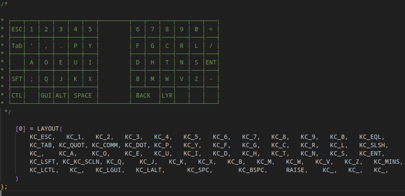This screenshot has width=405, height=196.
Task: Click the KC_KC_SCLN typo keycode
Action: (81, 162)
